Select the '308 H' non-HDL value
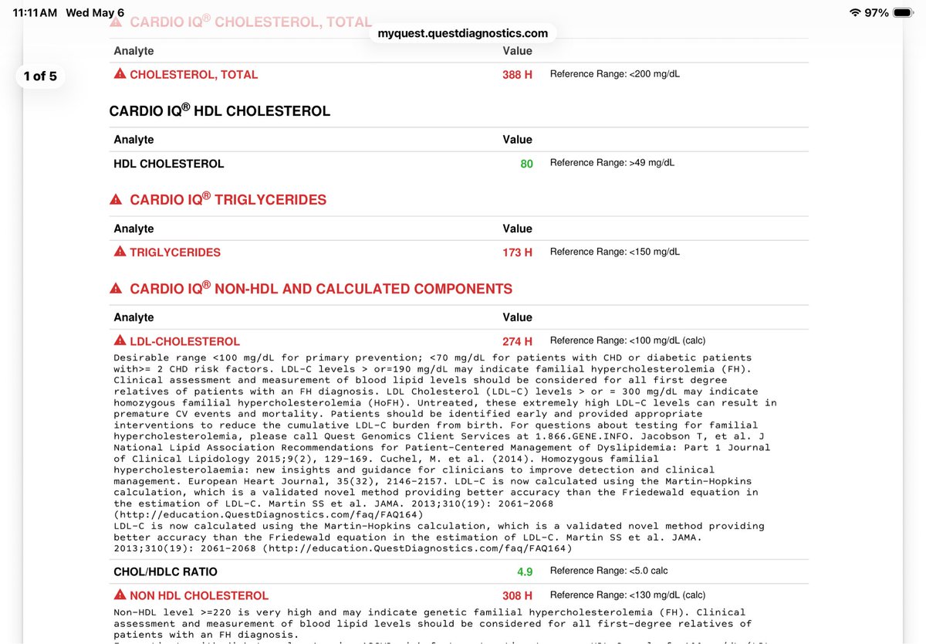The image size is (926, 644). tap(517, 596)
